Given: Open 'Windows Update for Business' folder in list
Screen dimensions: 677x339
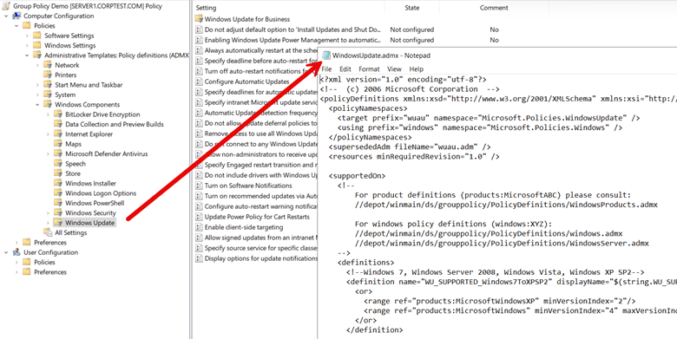Looking at the screenshot, I should pos(247,19).
